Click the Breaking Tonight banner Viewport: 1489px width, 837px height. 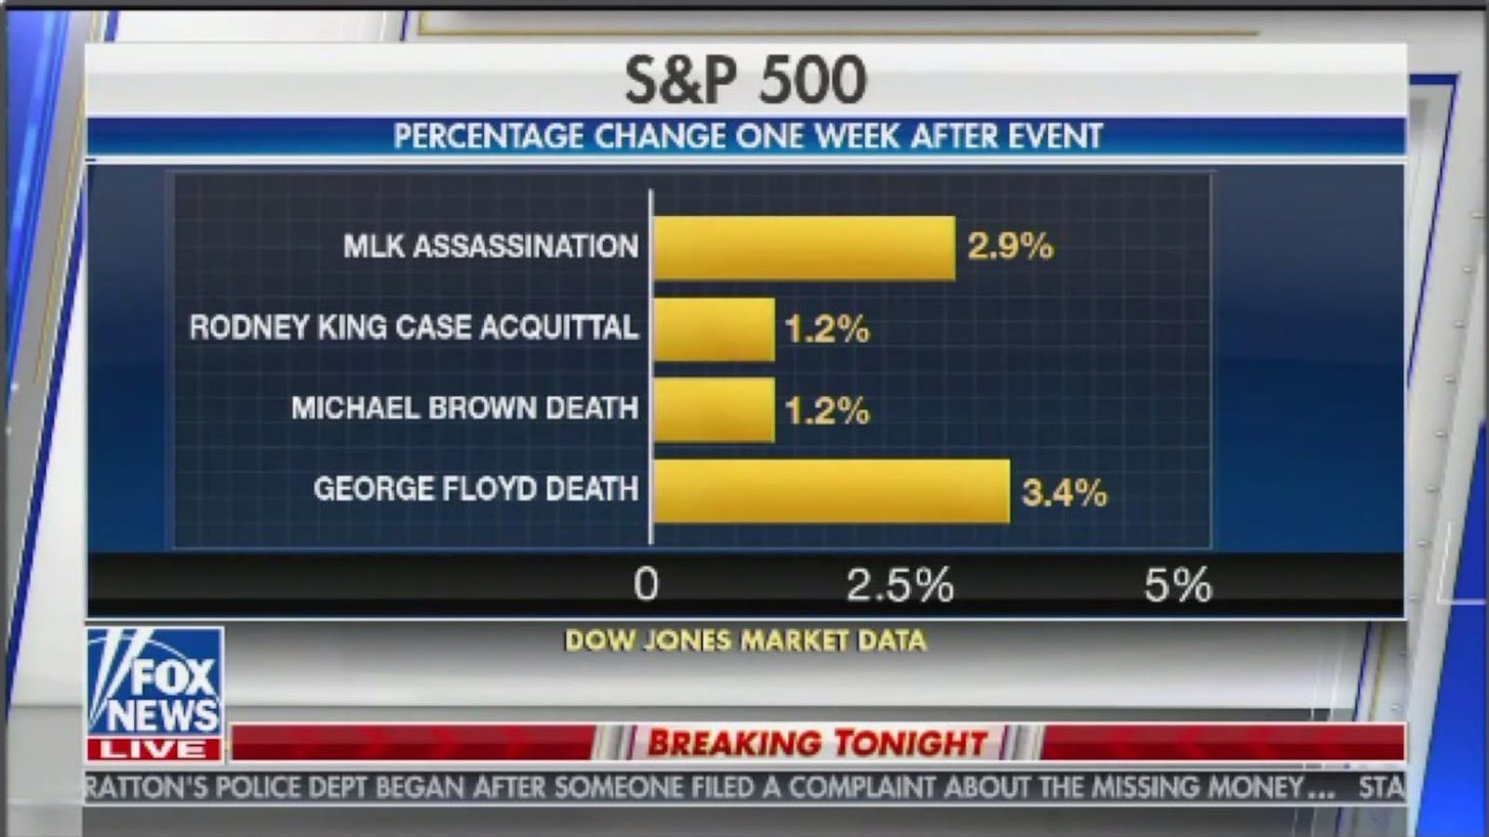pyautogui.click(x=816, y=743)
